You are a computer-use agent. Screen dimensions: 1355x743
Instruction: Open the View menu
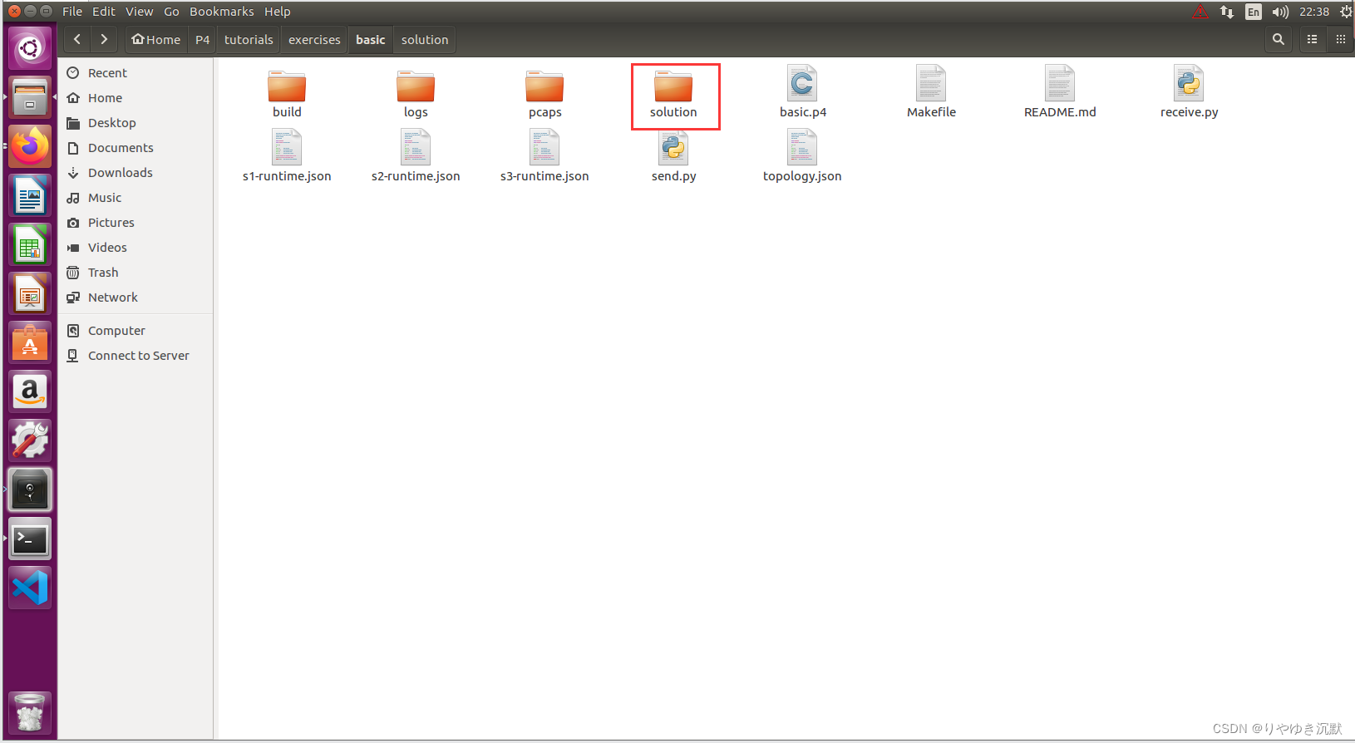click(x=140, y=12)
